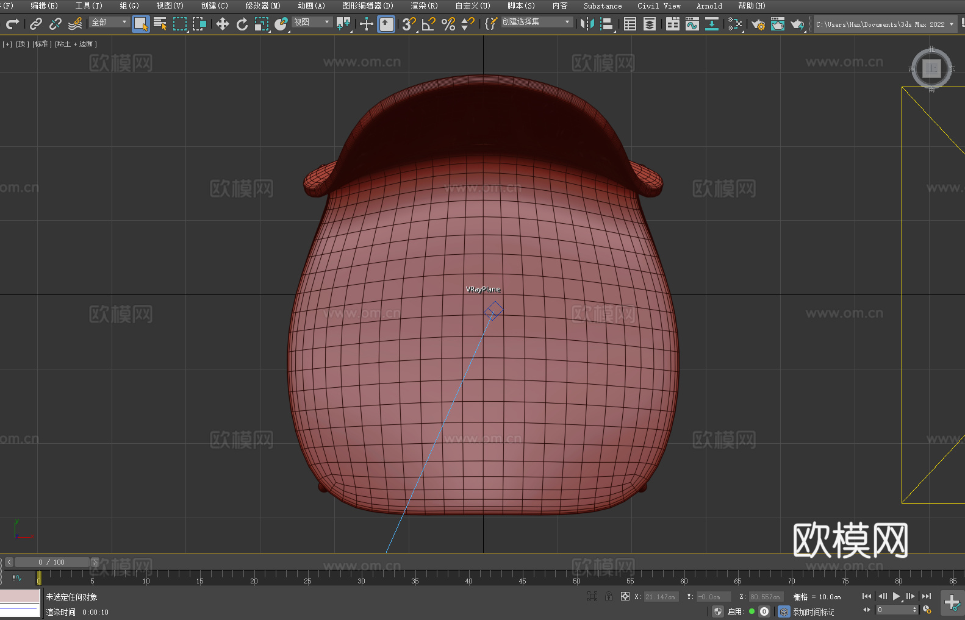Go to the animation start frame
The height and width of the screenshot is (620, 965).
click(867, 596)
